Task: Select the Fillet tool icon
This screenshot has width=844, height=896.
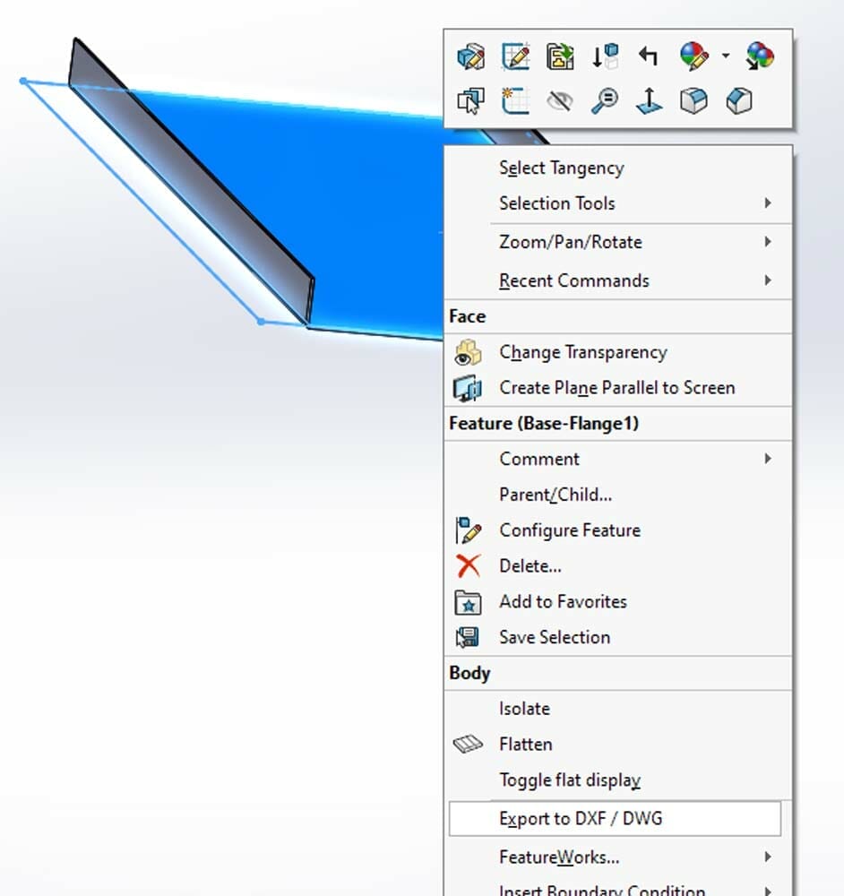Action: [694, 100]
